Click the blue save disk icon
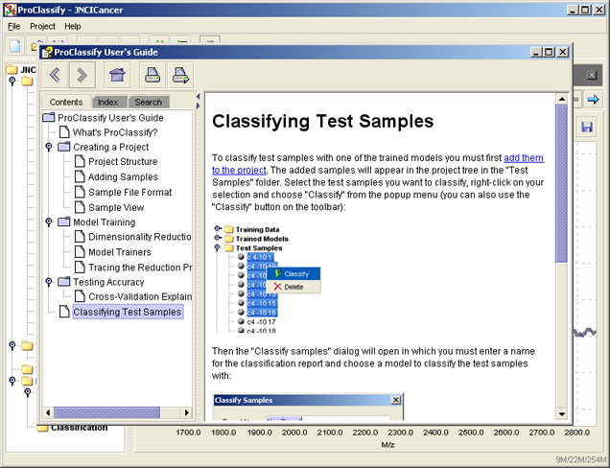This screenshot has height=468, width=610. click(587, 127)
